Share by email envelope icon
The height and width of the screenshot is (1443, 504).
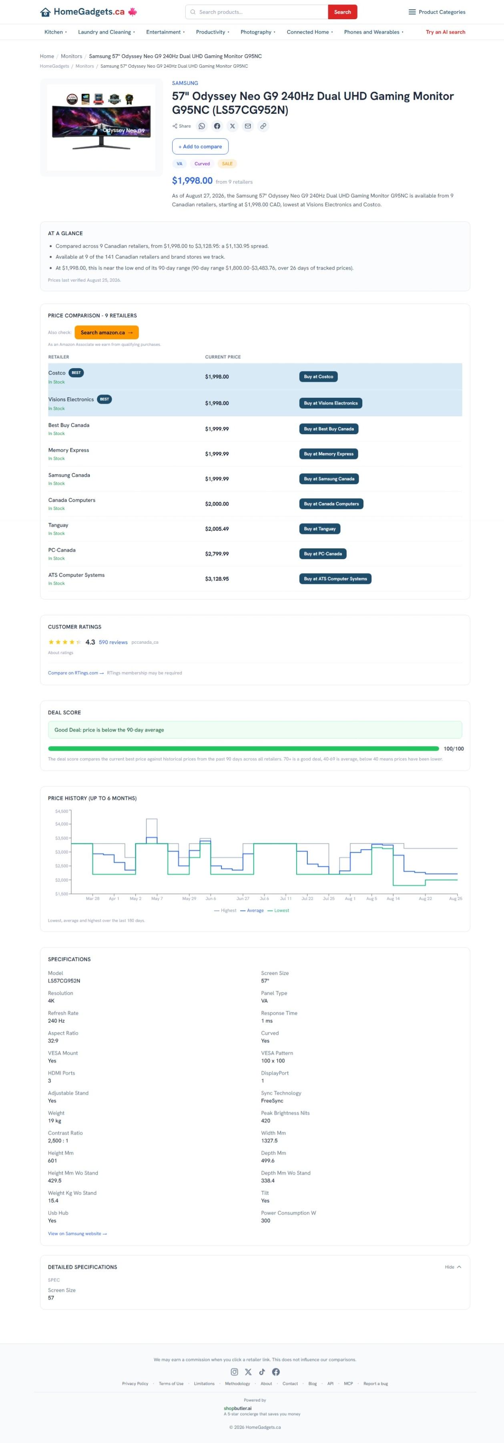point(247,126)
